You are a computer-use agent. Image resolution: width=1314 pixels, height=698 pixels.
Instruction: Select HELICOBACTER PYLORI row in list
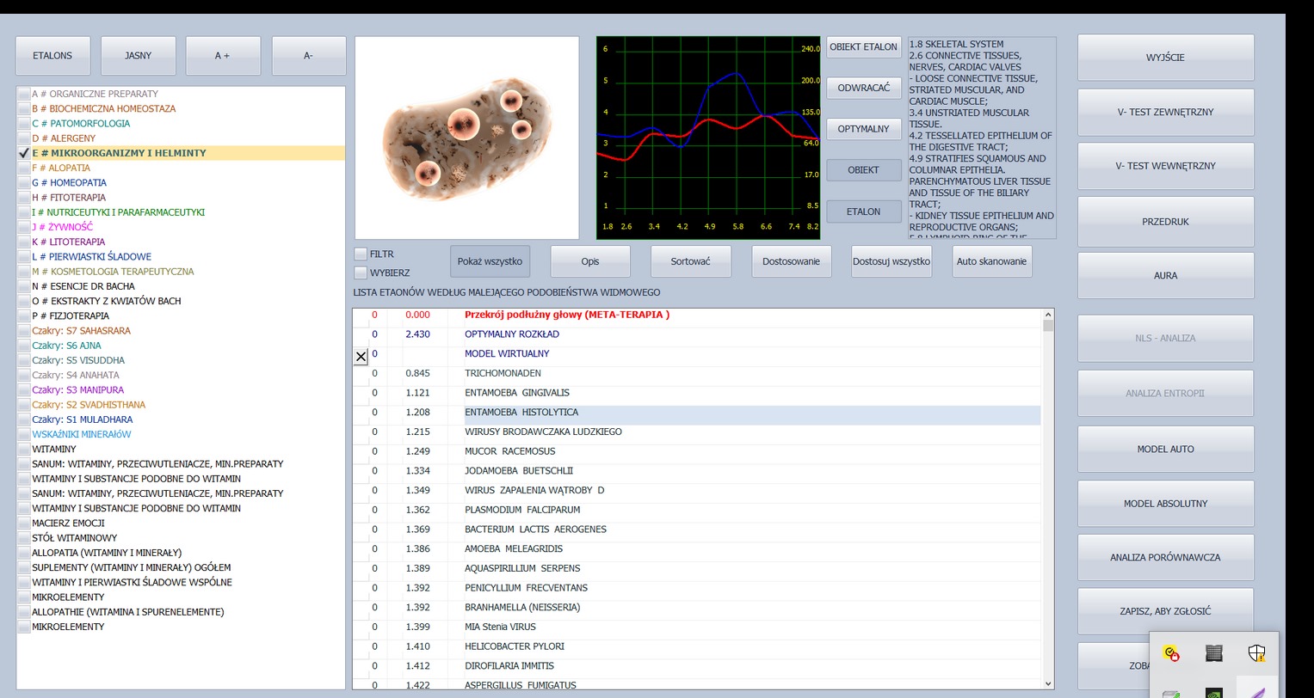[515, 646]
